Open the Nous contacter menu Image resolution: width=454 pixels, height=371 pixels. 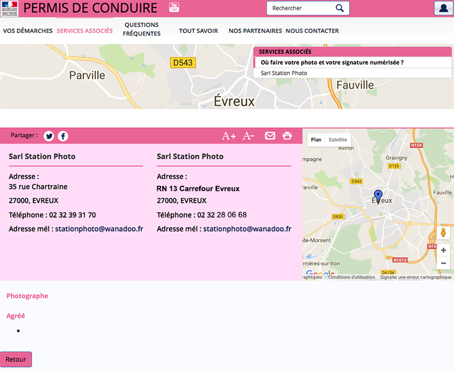coord(312,31)
